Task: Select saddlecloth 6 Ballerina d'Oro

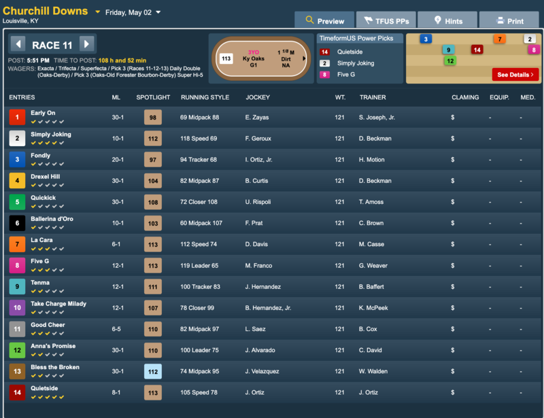Action: click(17, 223)
